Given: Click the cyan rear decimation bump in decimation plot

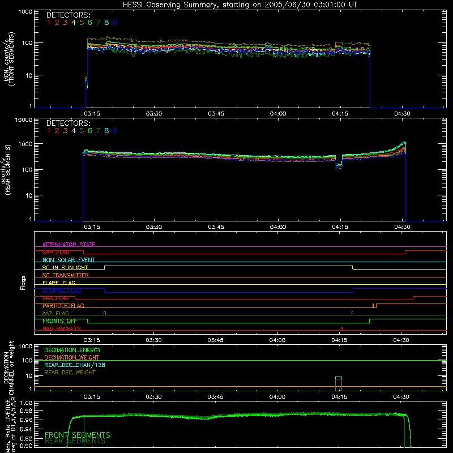Looking at the screenshot, I should [x=338, y=378].
